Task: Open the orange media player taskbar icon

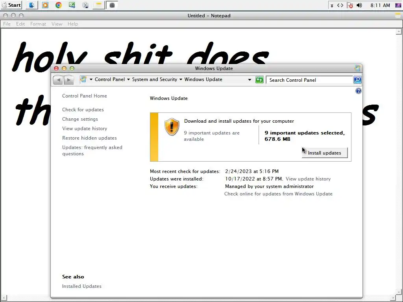Action: point(45,5)
